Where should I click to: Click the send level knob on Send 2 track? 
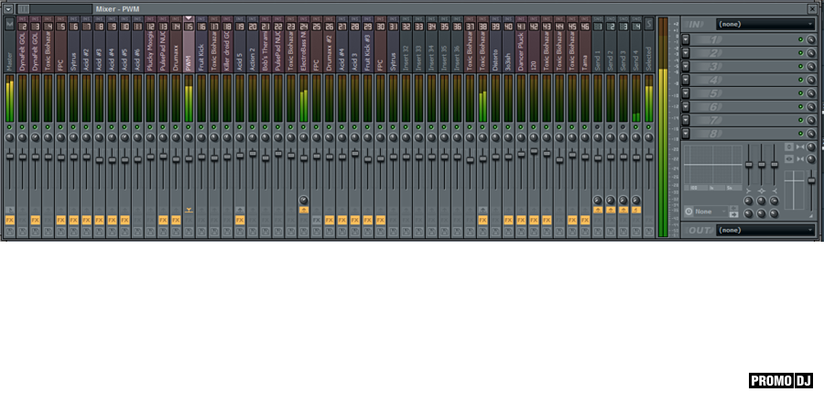click(x=611, y=201)
